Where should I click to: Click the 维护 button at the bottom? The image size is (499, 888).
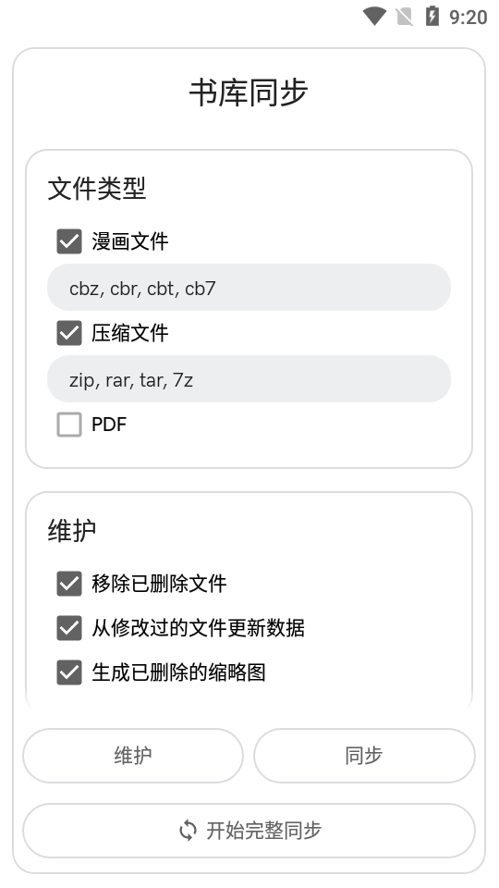tap(133, 756)
